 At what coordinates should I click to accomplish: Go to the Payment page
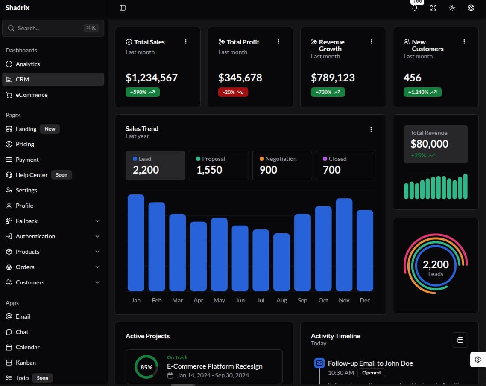coord(53,160)
